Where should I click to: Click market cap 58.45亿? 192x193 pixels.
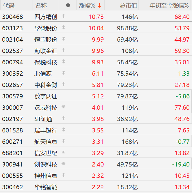point(127,62)
